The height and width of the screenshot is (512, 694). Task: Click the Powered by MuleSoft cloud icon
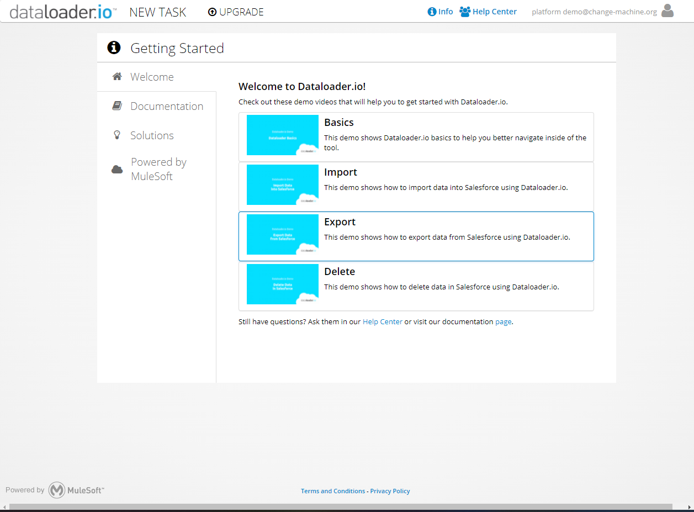(117, 170)
